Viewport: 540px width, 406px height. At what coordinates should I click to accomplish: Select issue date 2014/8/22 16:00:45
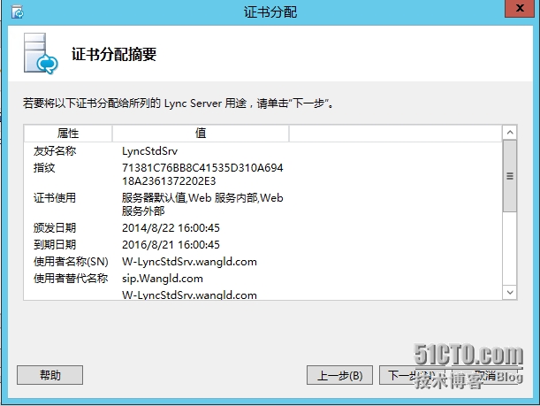[171, 228]
